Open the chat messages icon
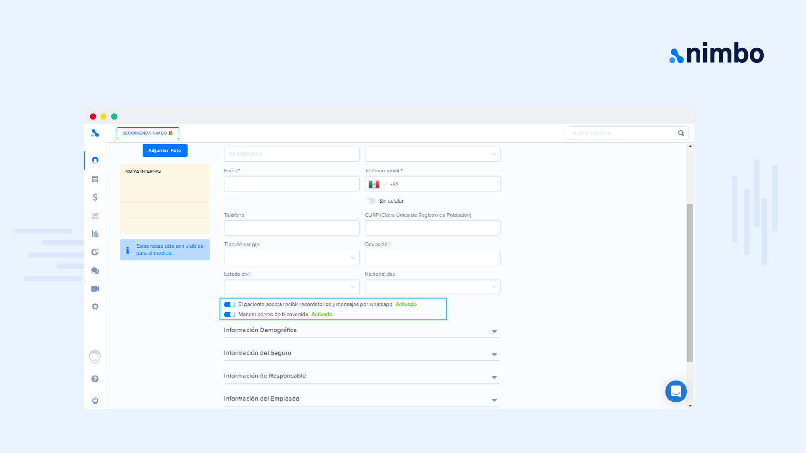Image resolution: width=806 pixels, height=453 pixels. tap(95, 271)
